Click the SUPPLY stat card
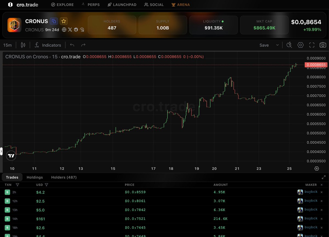The image size is (329, 237). point(163,25)
